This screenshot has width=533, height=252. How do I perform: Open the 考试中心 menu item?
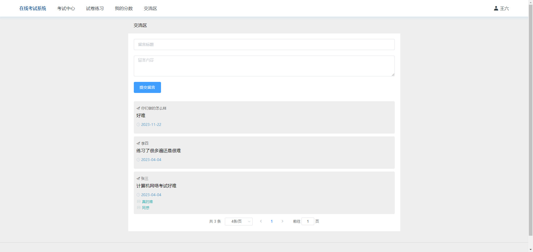pos(66,8)
